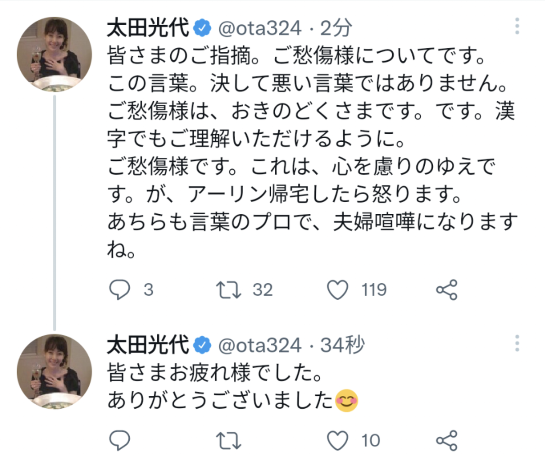Retweet the second tweet by 太田光代

point(229,441)
